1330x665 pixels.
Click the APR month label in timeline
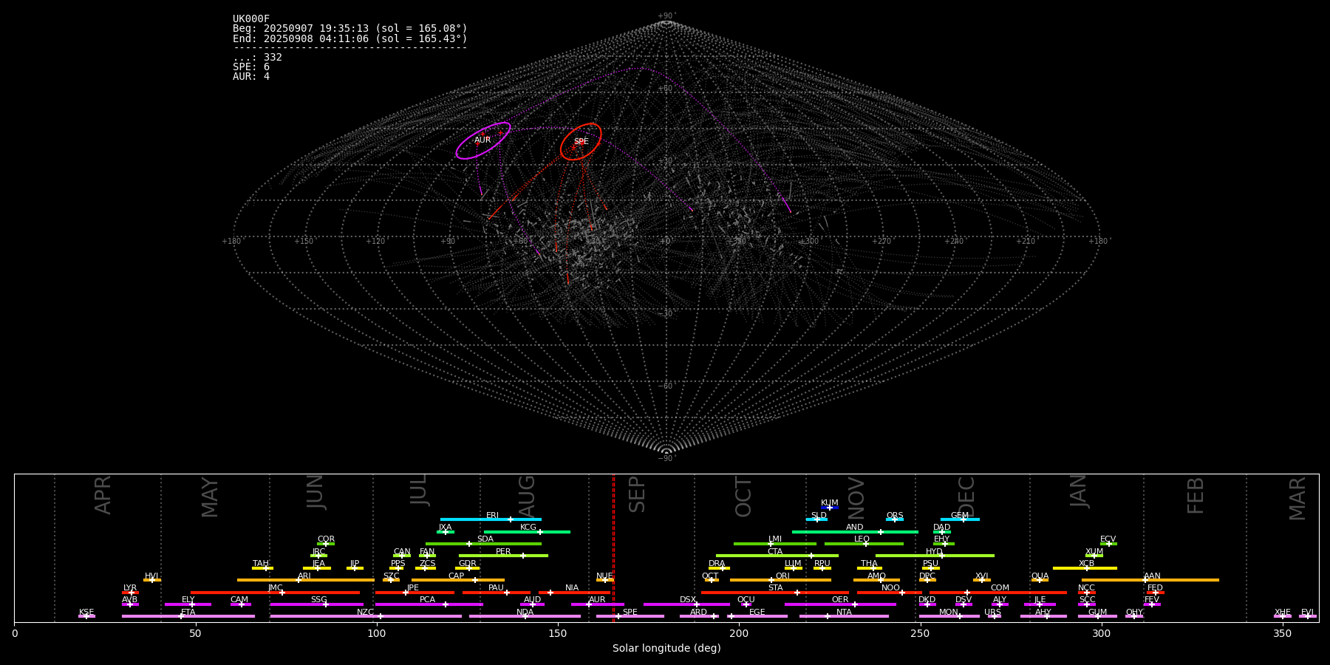pyautogui.click(x=103, y=495)
